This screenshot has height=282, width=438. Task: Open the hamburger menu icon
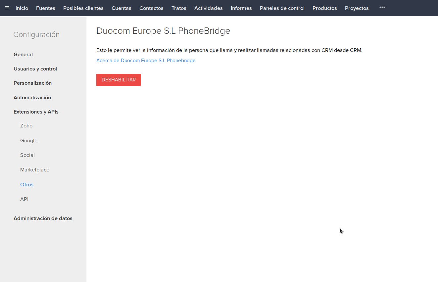coord(7,8)
